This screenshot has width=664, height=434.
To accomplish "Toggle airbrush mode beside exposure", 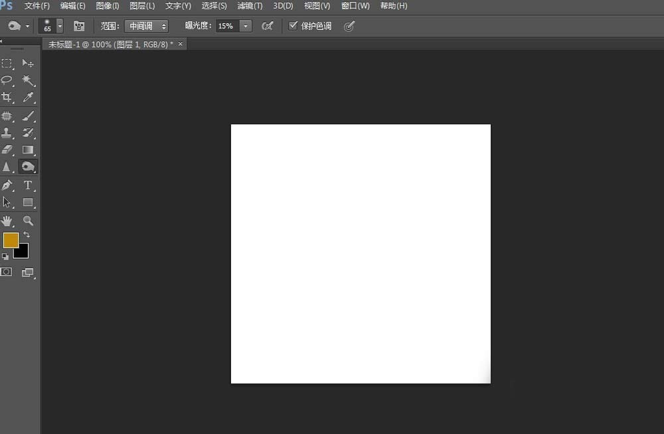I will 267,27.
